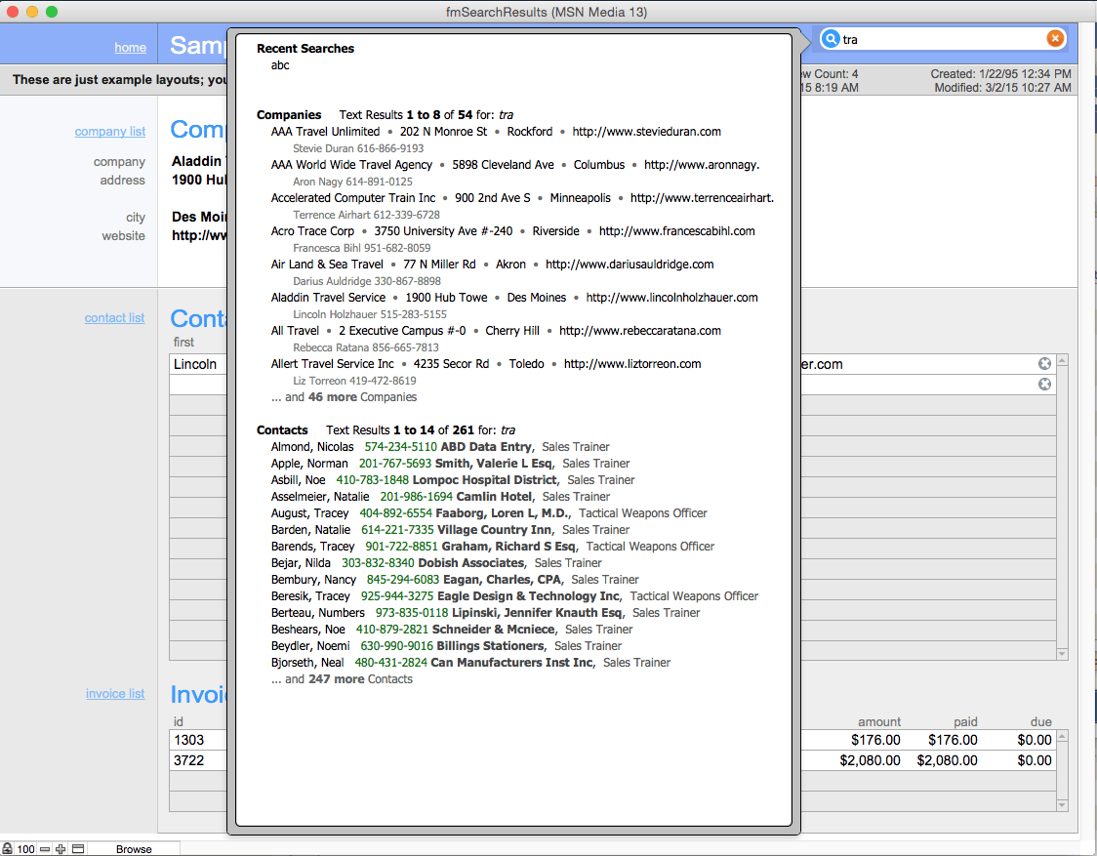
Task: Open the contact list link
Action: [114, 318]
